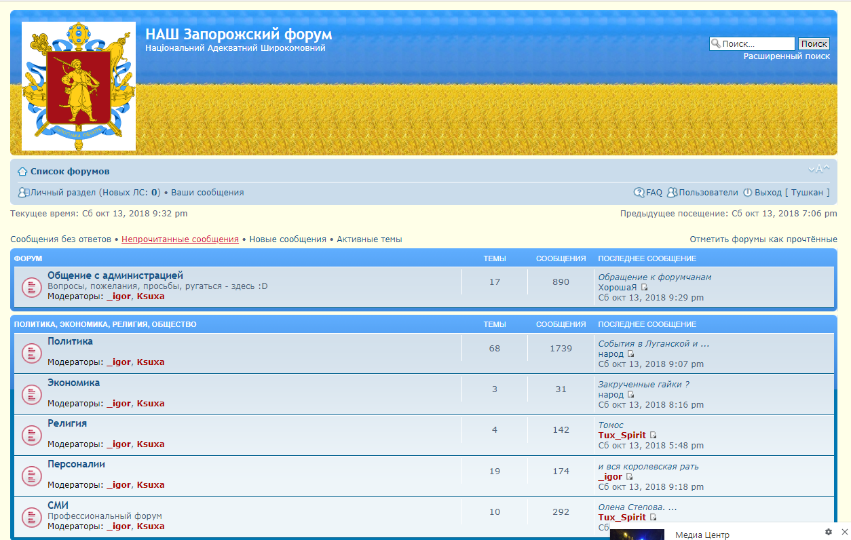Screen dimensions: 851x540
Task: Click the Политика forum unread icon
Action: click(x=32, y=353)
